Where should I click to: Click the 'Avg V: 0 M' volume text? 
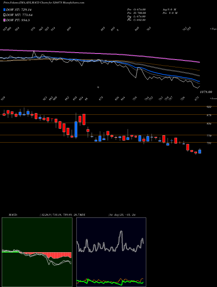[x=169, y=10]
